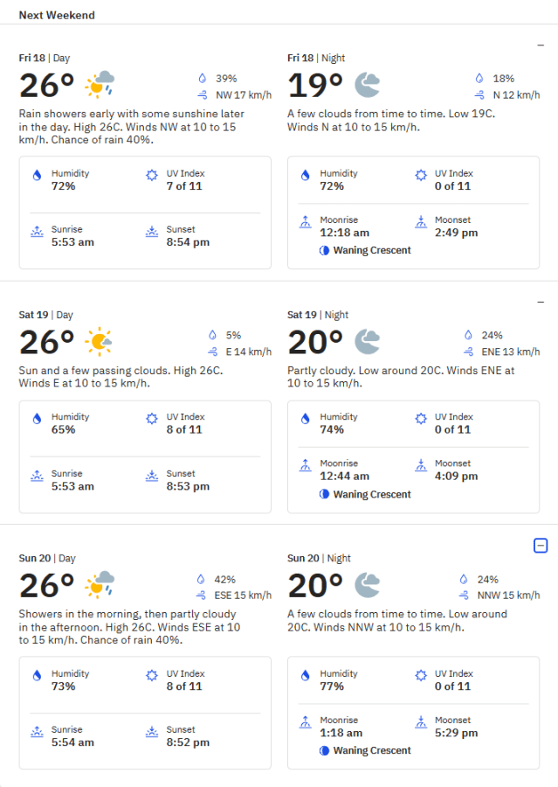Click the Fri 18 Day sunrise icon
558x787 pixels.
click(37, 232)
